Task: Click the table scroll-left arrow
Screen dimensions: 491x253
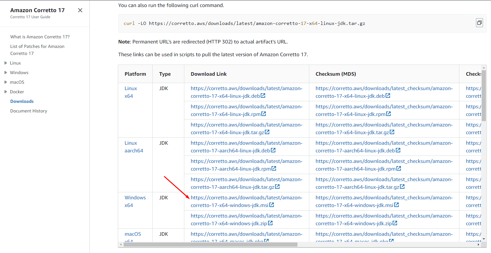Action: [x=120, y=244]
